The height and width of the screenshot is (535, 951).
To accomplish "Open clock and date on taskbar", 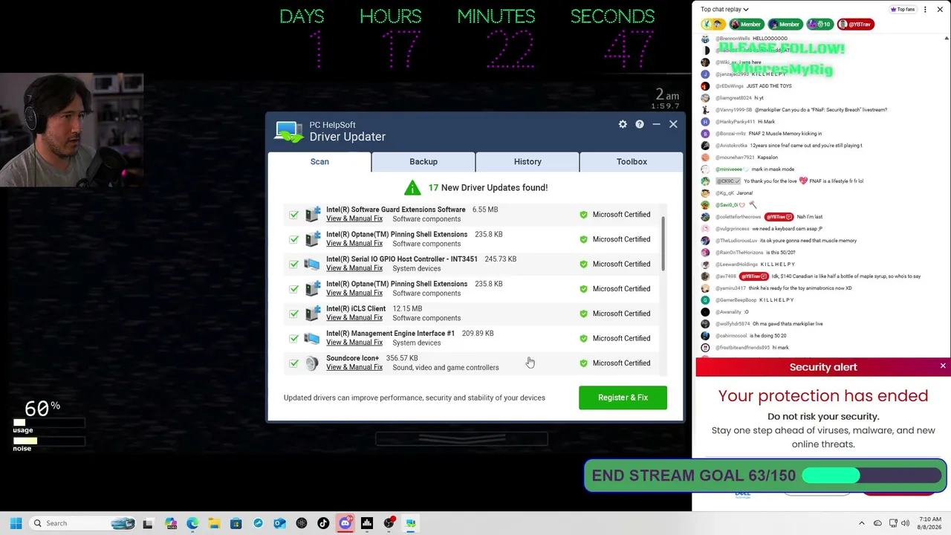I will [x=929, y=523].
